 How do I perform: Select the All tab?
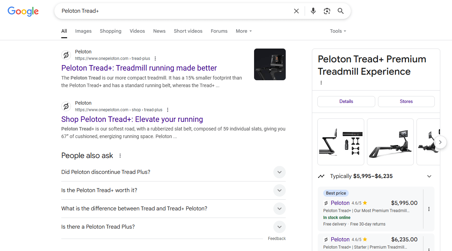64,31
